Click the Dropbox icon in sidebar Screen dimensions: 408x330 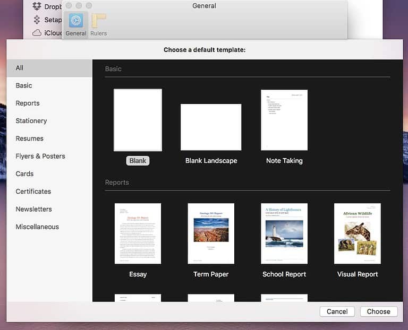click(x=37, y=6)
